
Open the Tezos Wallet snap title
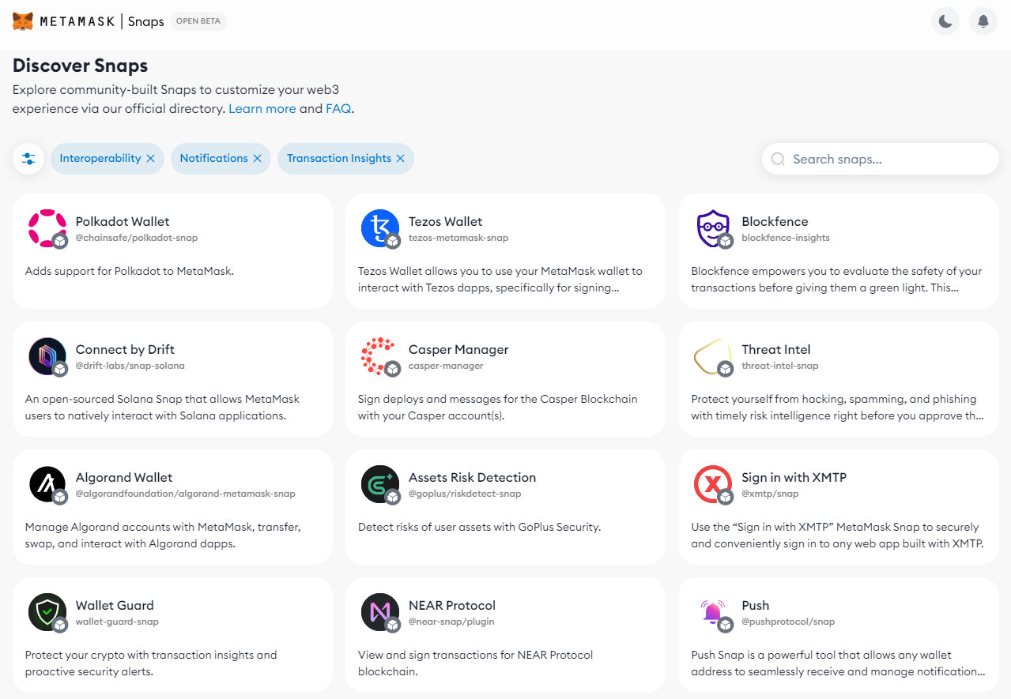tap(445, 222)
